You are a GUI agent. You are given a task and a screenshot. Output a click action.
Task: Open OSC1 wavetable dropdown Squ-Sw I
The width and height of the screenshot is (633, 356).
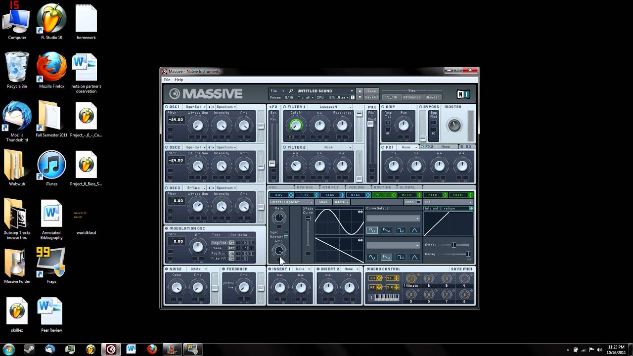(195, 107)
